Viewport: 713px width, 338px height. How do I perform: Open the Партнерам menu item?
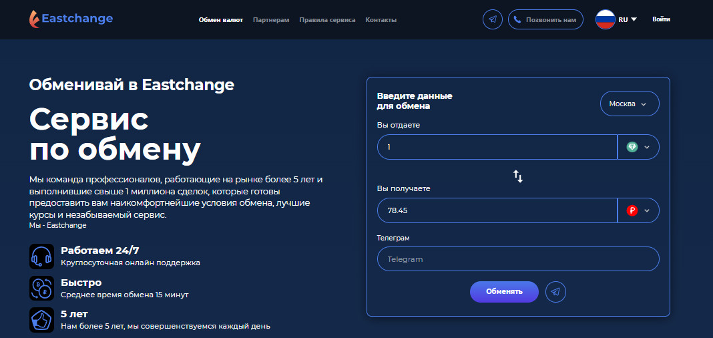click(x=271, y=20)
